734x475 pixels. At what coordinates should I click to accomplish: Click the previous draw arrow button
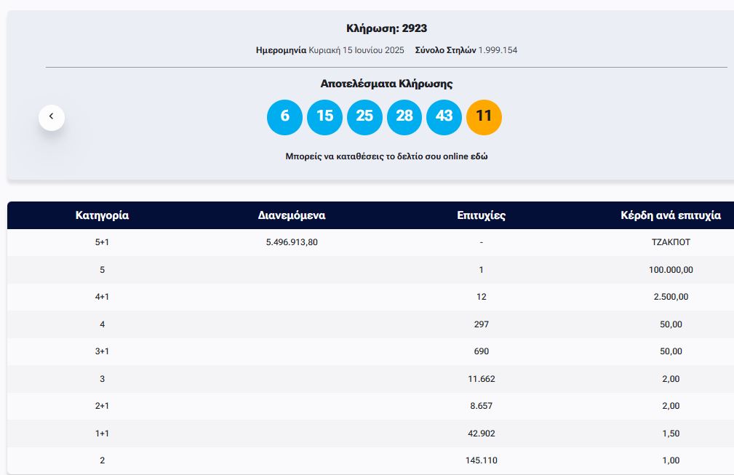pyautogui.click(x=52, y=116)
